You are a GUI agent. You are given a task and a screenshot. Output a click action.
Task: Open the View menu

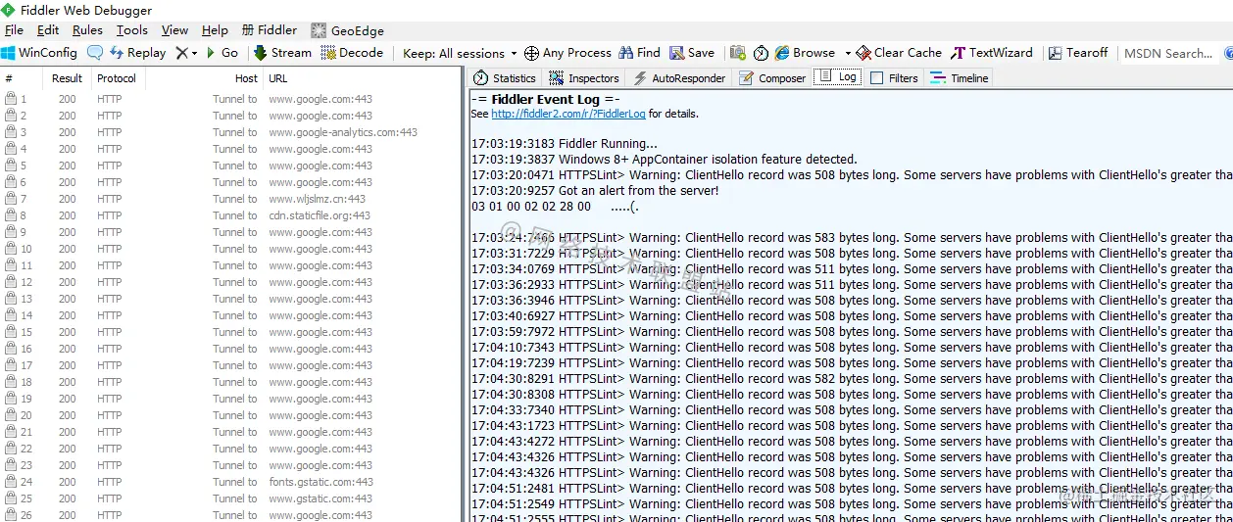click(x=174, y=30)
